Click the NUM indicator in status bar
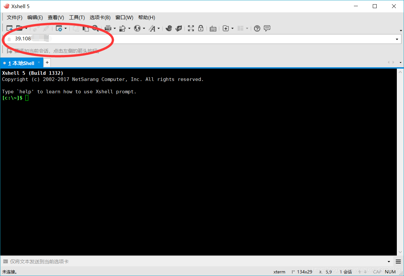This screenshot has height=276, width=404. 390,272
